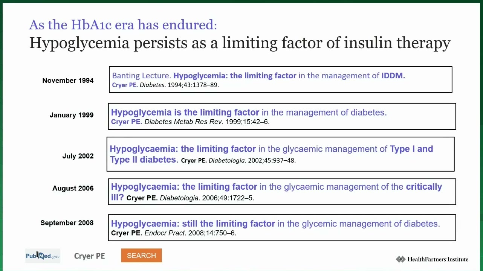Open 'Hypoglycemia is the limiting factor' 1999 link
Screen dimensions: 483x271
click(249, 112)
